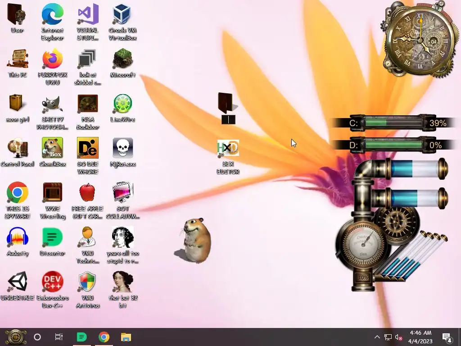The height and width of the screenshot is (346, 461).
Task: Show hidden system tray icons
Action: [x=377, y=337]
